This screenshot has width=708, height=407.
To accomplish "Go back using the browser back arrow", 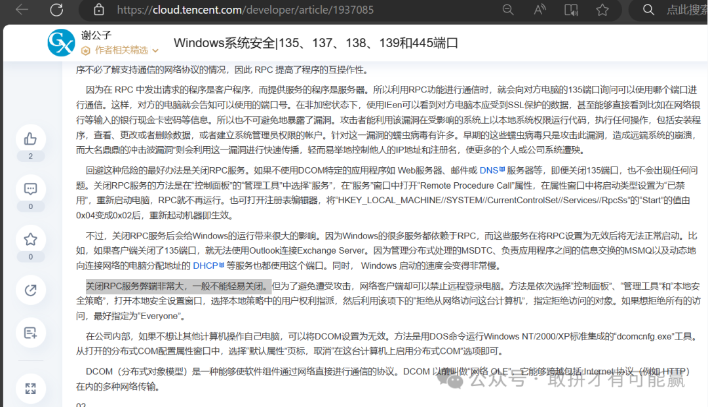I will point(22,10).
